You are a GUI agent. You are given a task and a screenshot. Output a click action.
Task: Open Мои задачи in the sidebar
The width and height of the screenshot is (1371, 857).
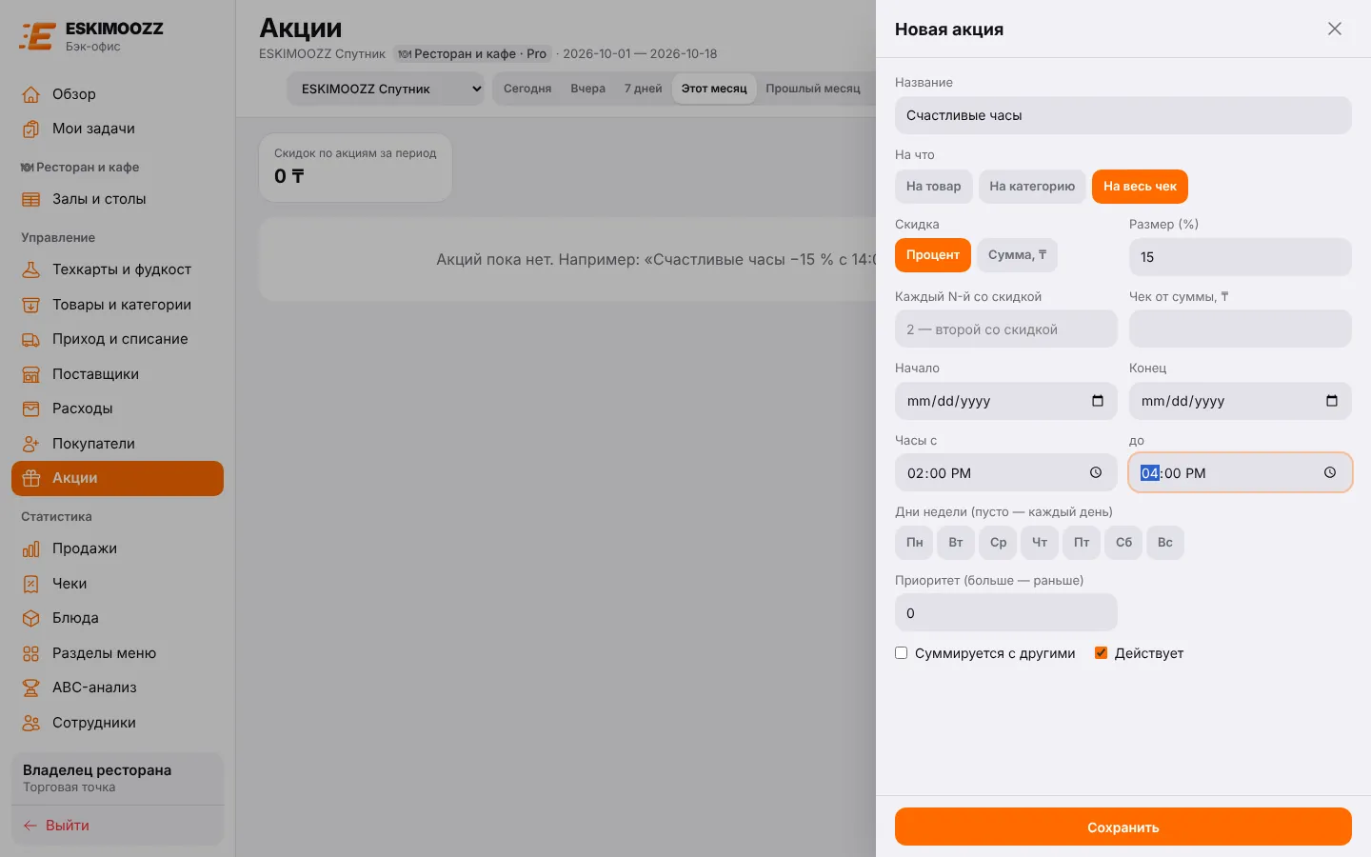(x=117, y=129)
